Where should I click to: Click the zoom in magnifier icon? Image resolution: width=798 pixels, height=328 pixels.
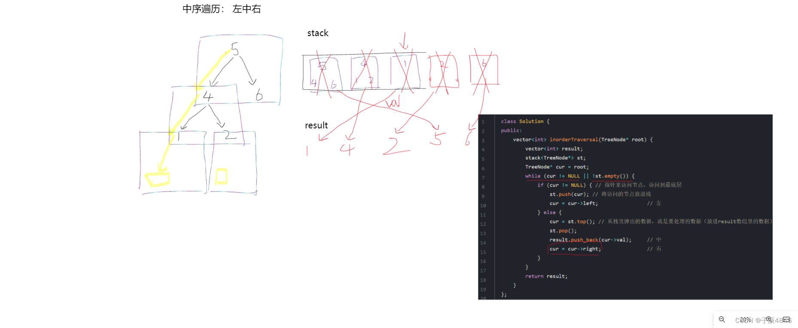click(x=769, y=319)
